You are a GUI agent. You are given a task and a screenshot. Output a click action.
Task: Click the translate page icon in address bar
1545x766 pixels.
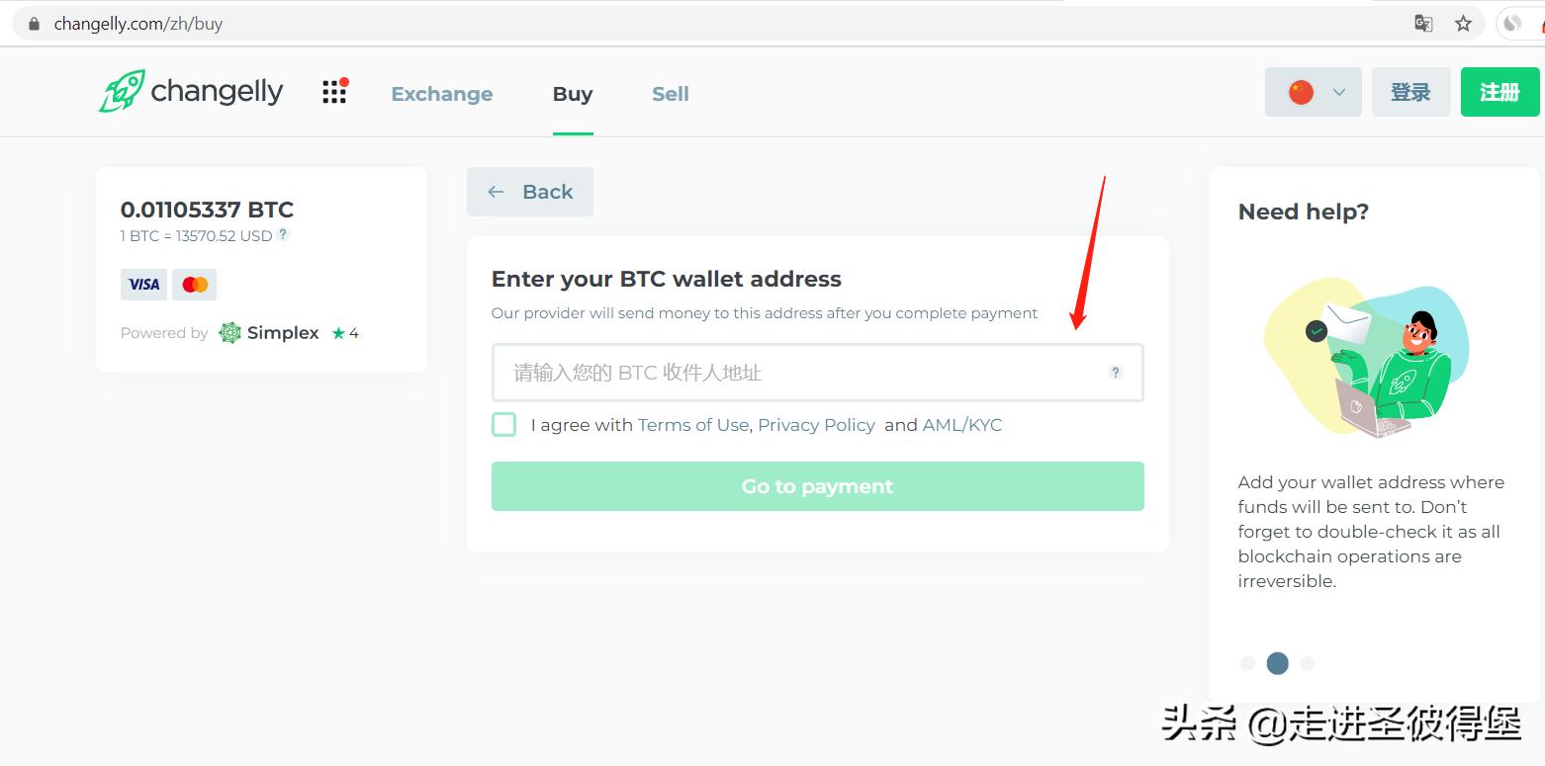[x=1423, y=24]
